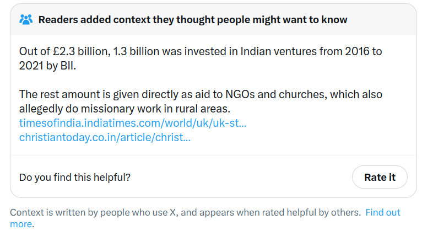Click the Community Notes people icon
This screenshot has height=236, width=422.
pos(26,20)
